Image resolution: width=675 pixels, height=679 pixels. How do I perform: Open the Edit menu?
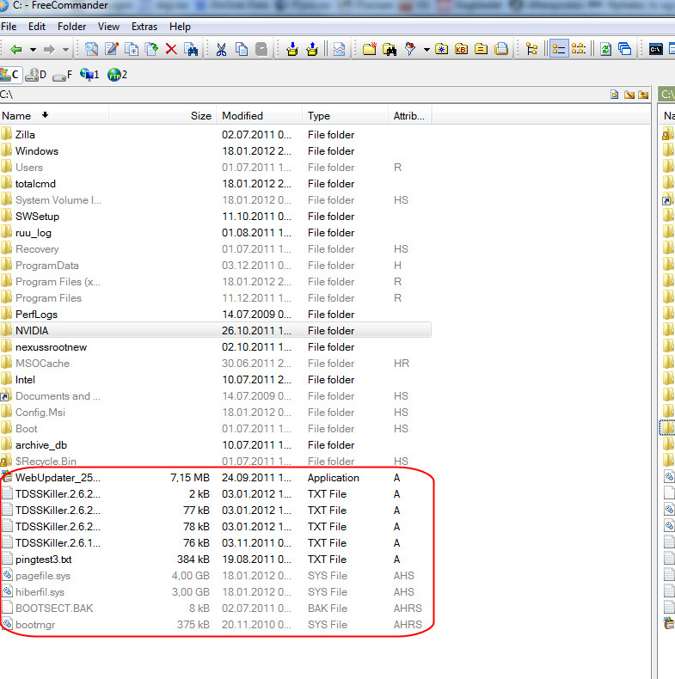[37, 27]
